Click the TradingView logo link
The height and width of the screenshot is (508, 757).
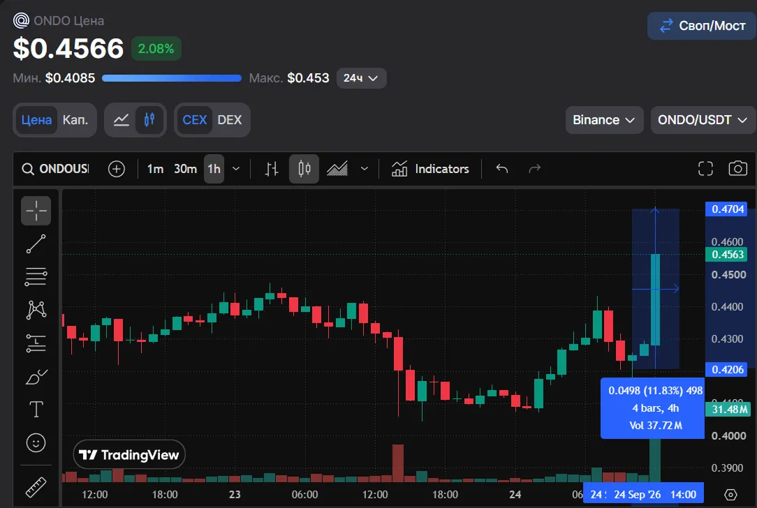[129, 454]
